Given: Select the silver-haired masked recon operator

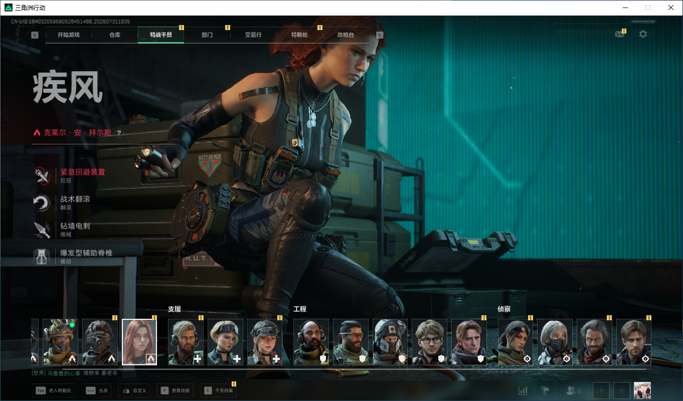Looking at the screenshot, I should pyautogui.click(x=555, y=342).
